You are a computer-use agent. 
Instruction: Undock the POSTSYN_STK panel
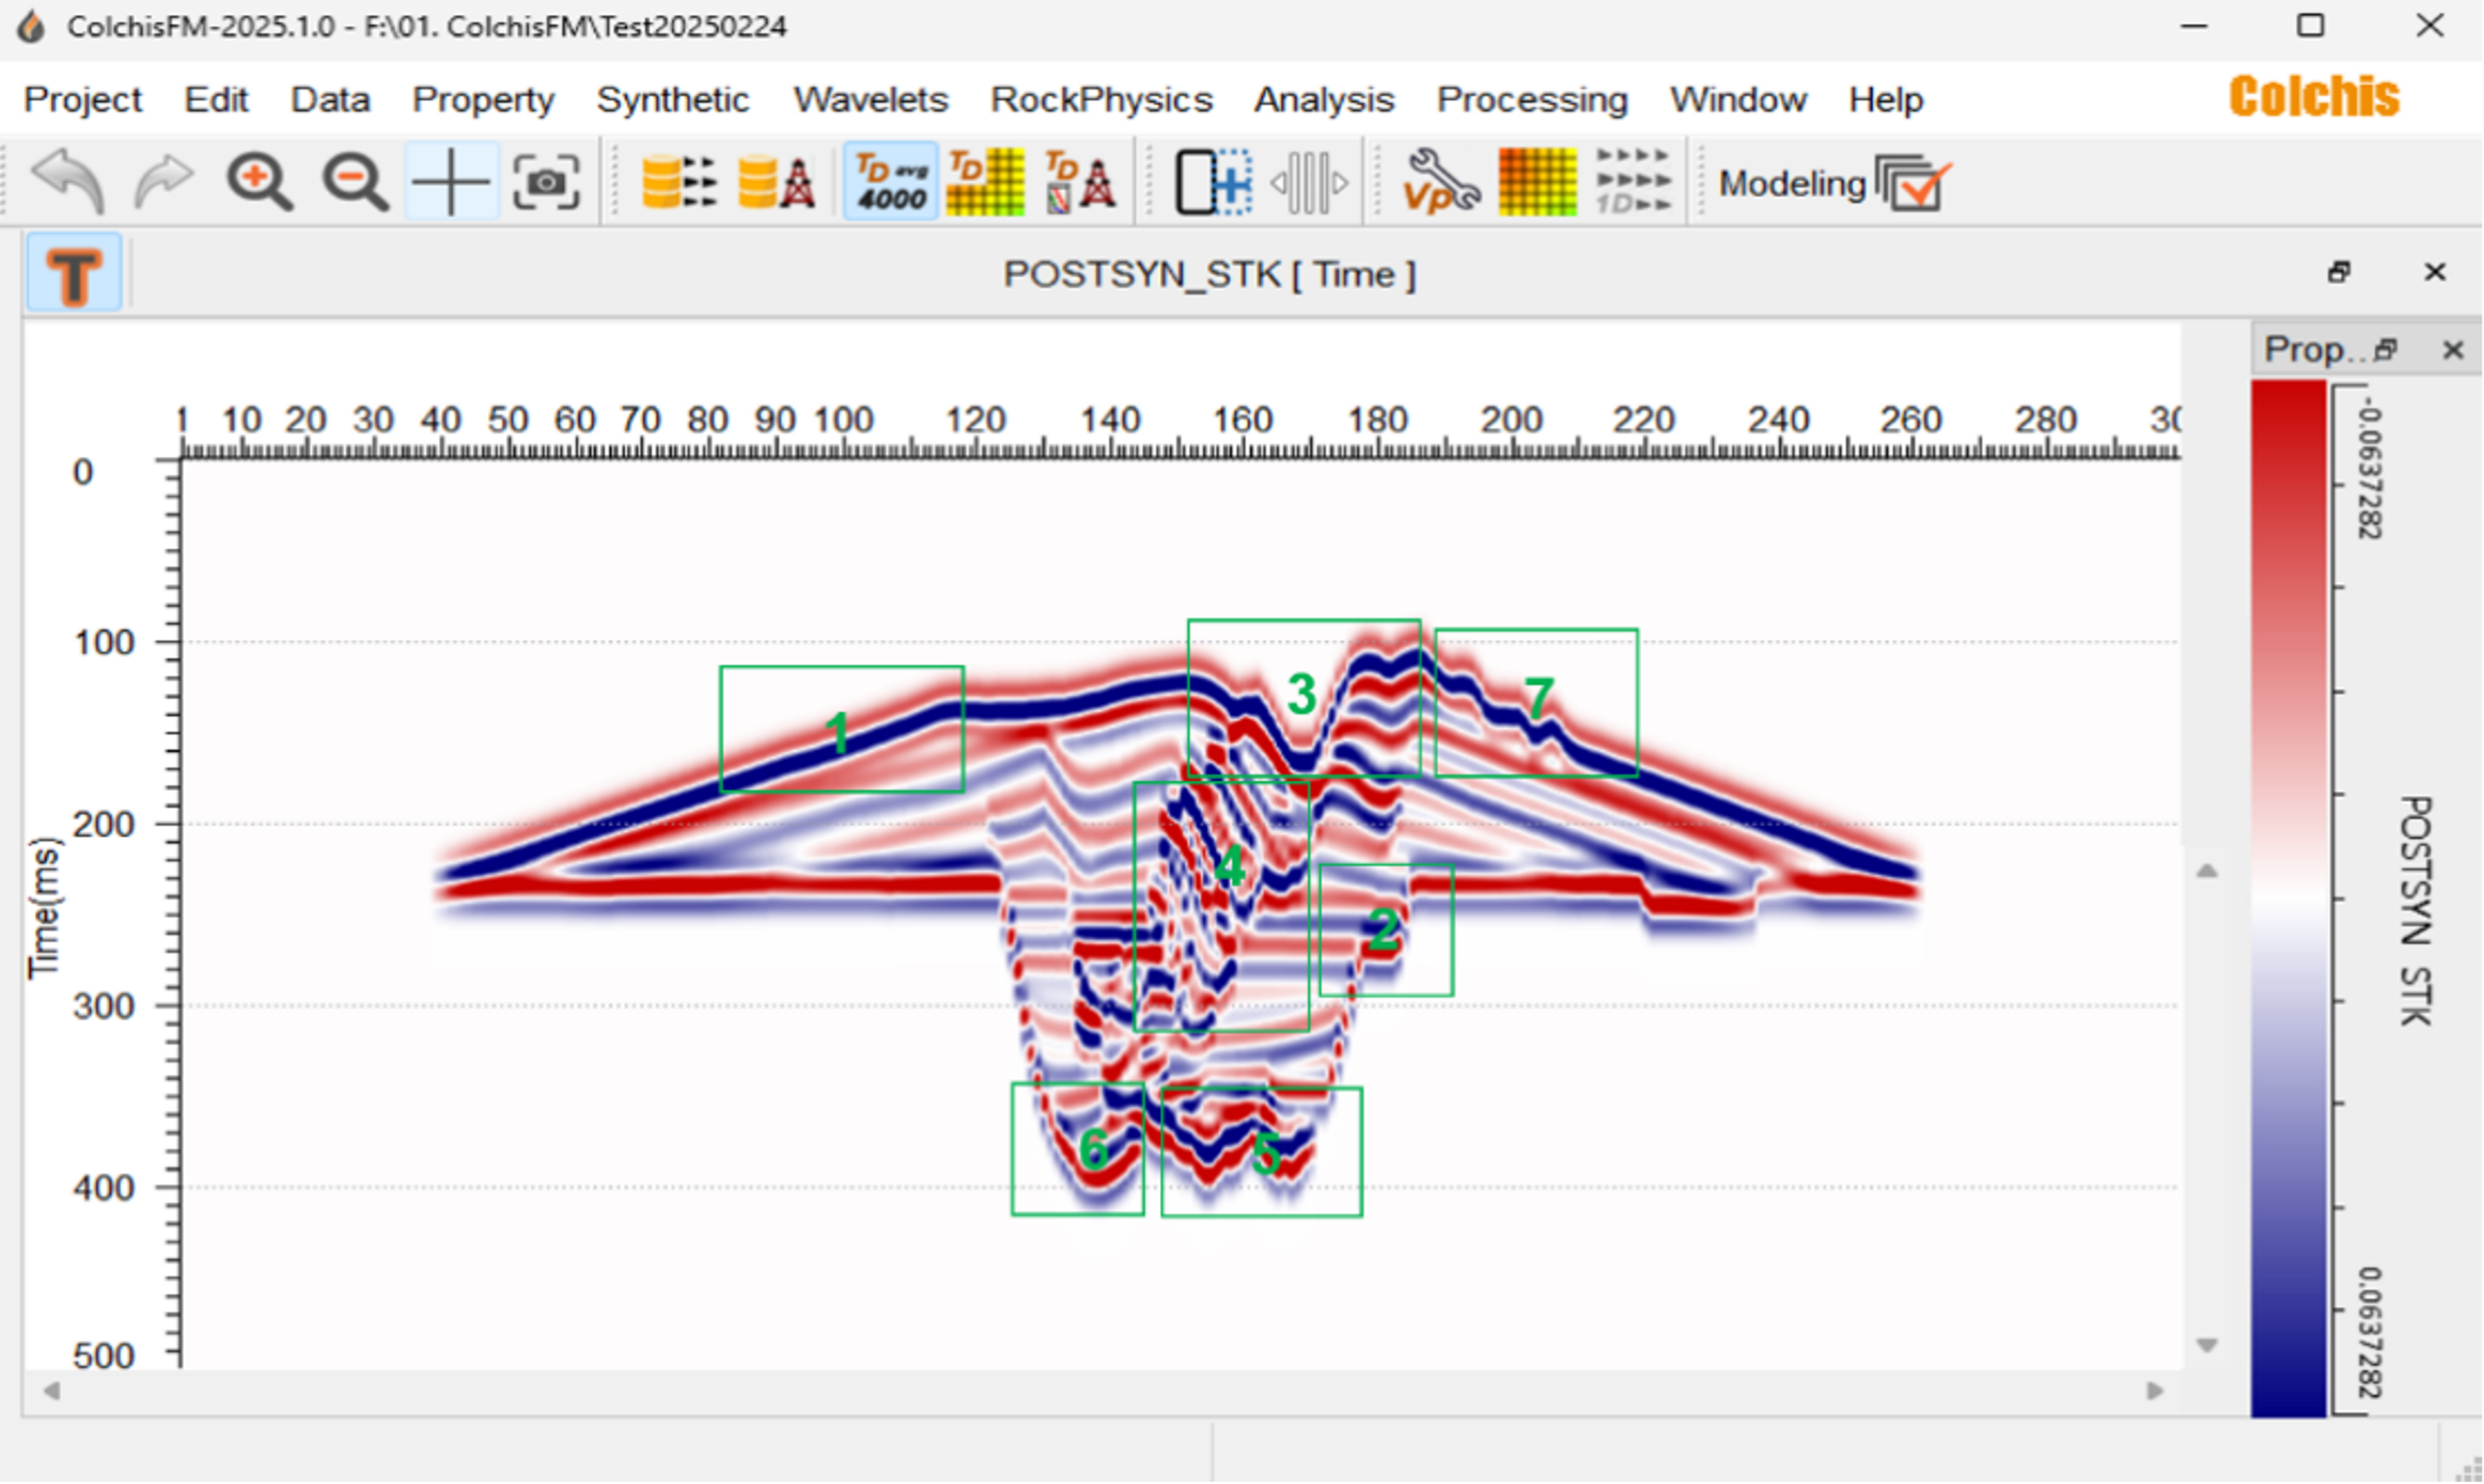coord(2339,273)
